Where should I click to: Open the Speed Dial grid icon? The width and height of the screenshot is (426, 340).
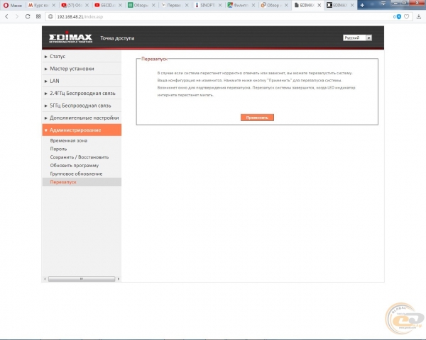coord(38,16)
